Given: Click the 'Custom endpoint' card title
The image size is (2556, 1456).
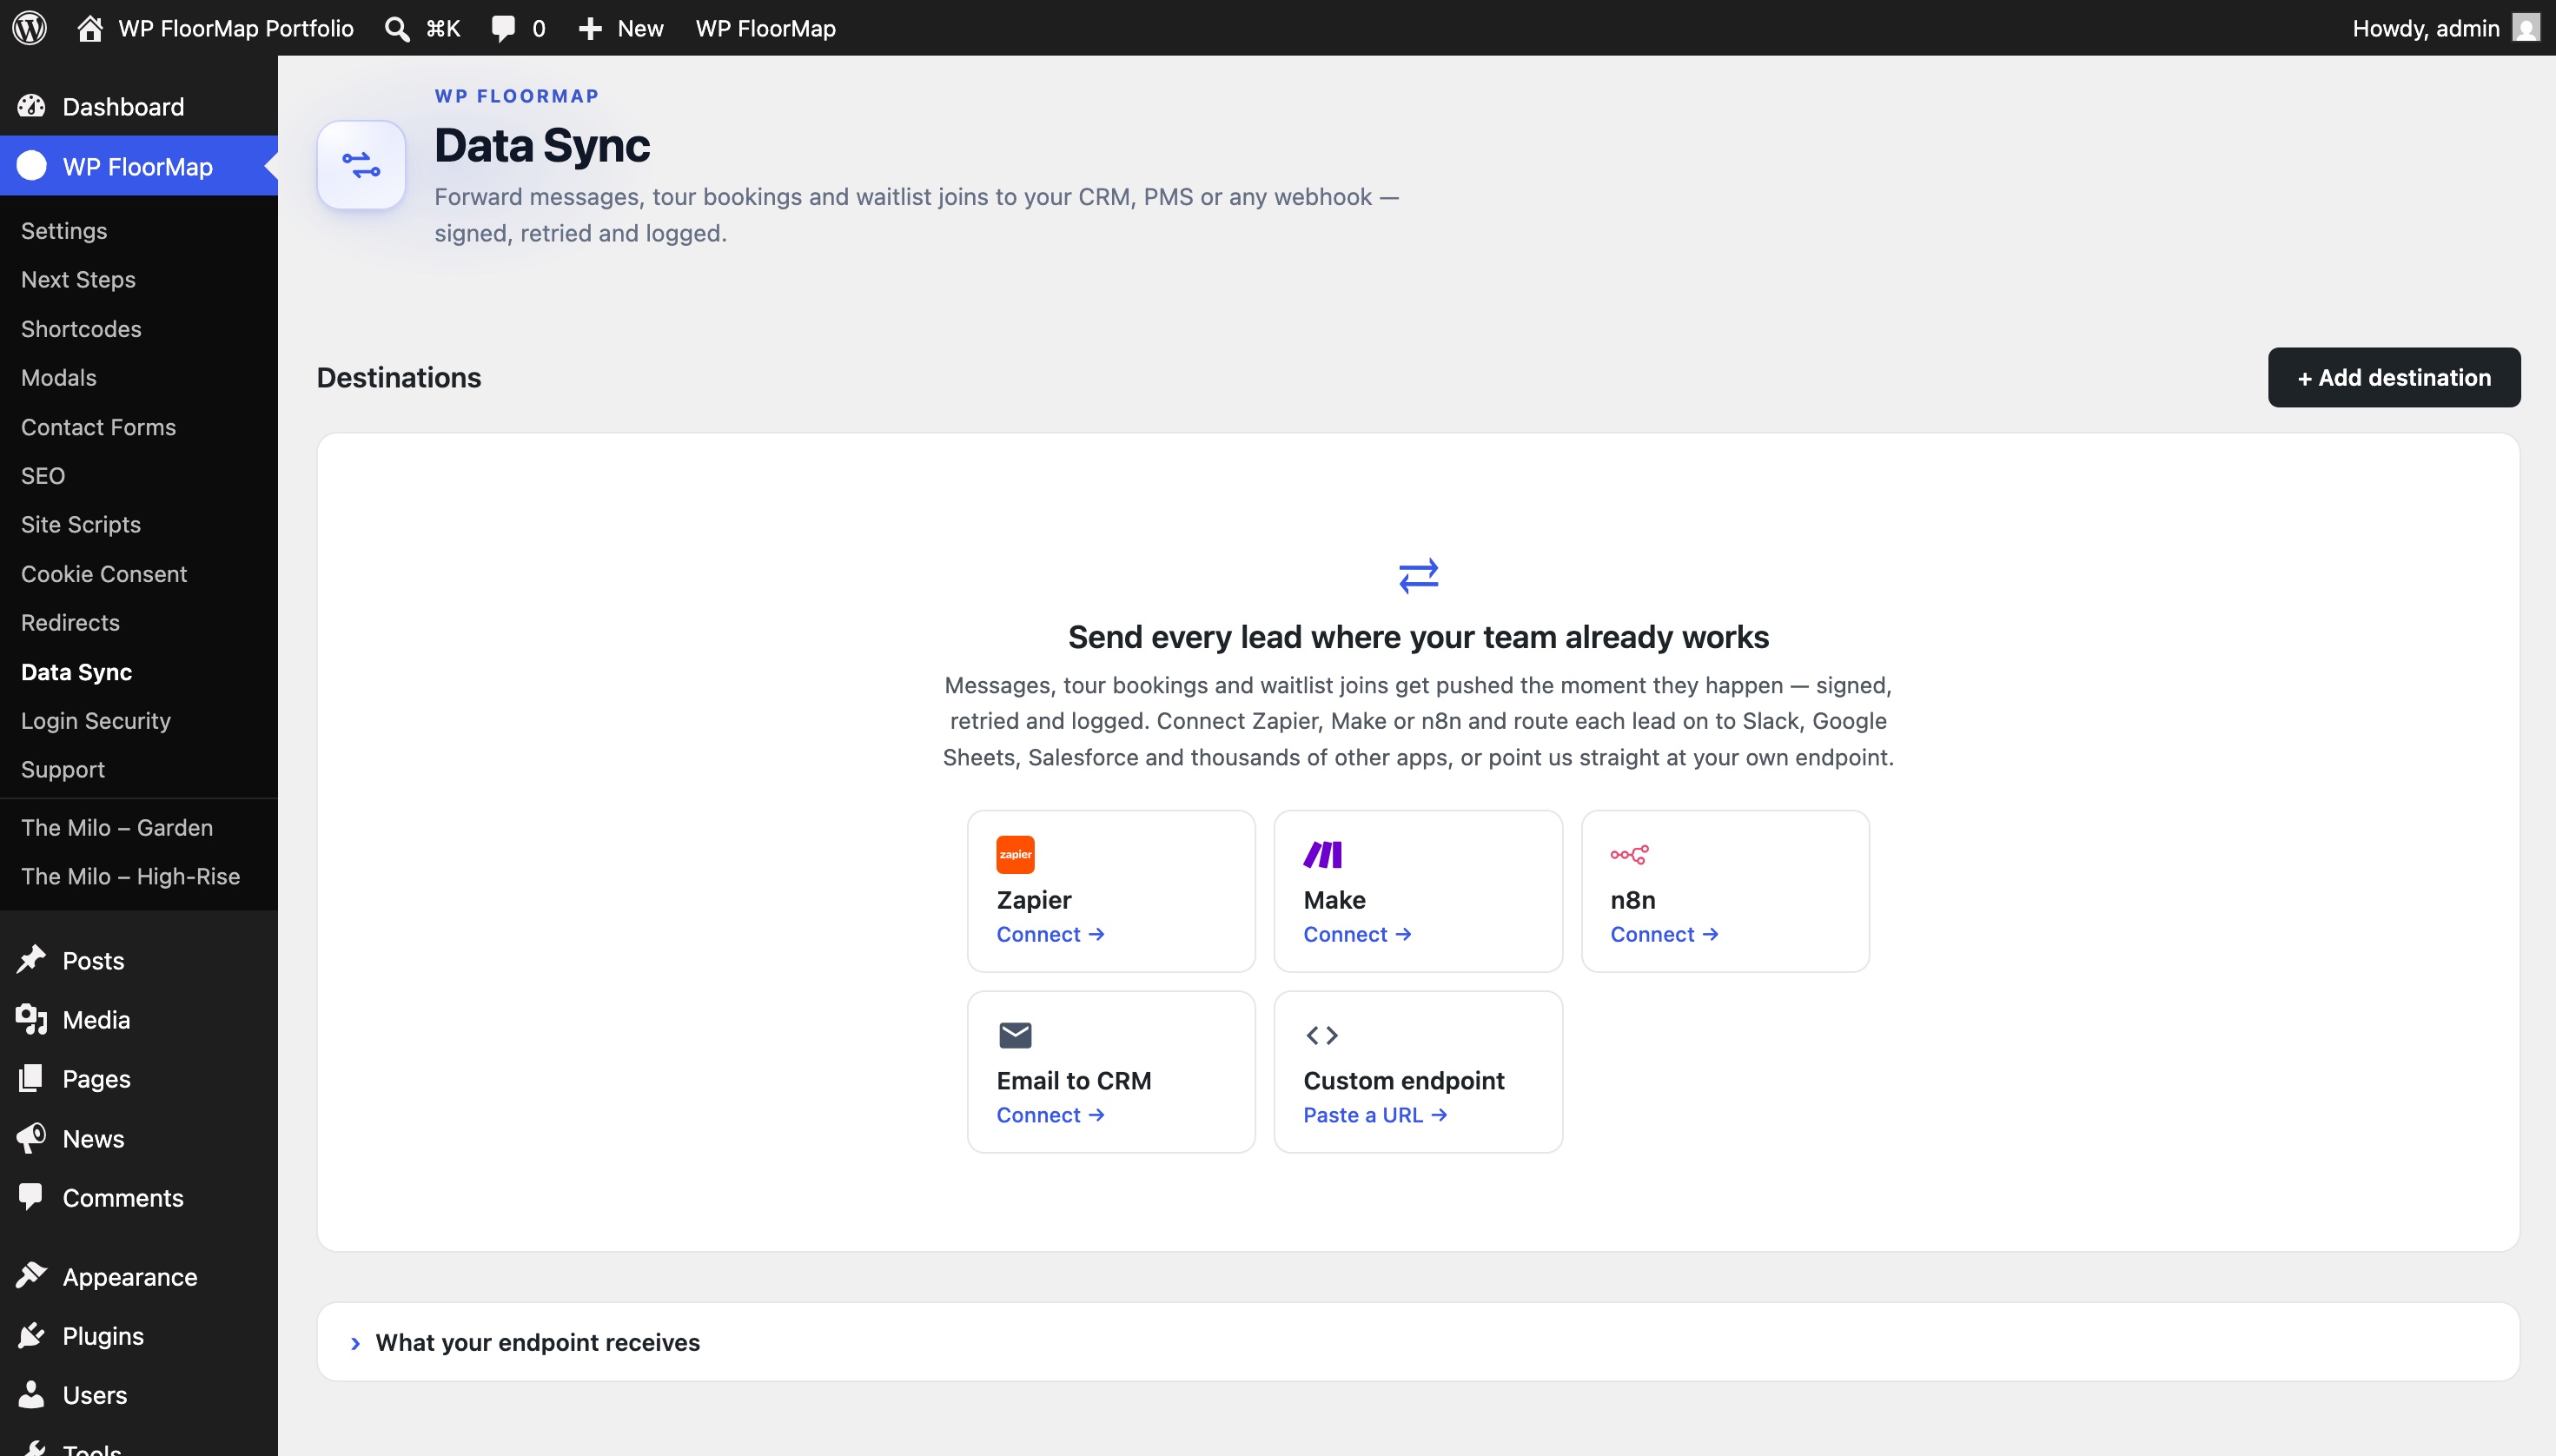Looking at the screenshot, I should click(1403, 1081).
